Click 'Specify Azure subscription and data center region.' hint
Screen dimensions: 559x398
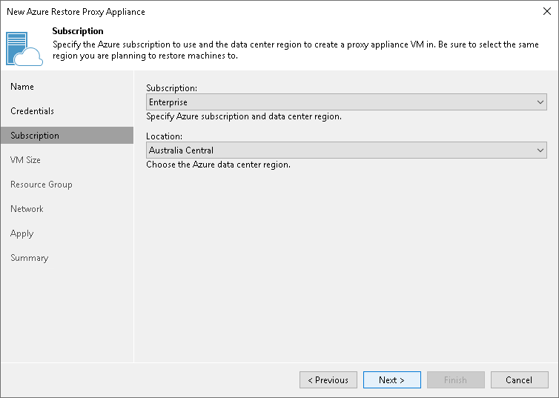(244, 116)
